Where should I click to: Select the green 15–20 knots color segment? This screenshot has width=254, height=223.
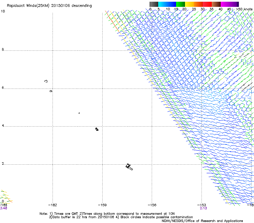[x=181, y=4]
